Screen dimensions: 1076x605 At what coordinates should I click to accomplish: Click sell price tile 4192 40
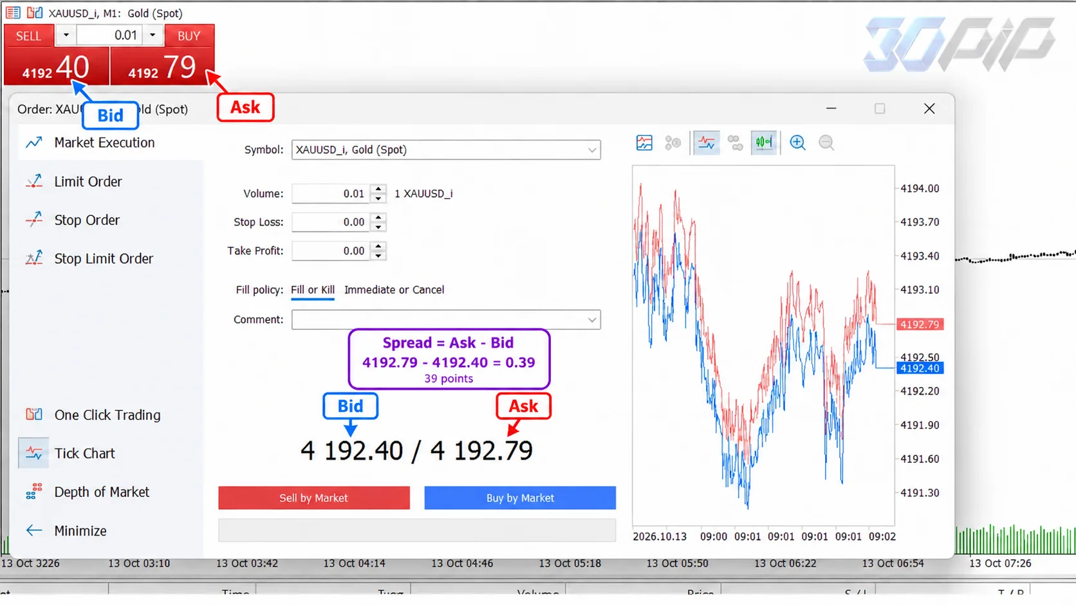(57, 66)
